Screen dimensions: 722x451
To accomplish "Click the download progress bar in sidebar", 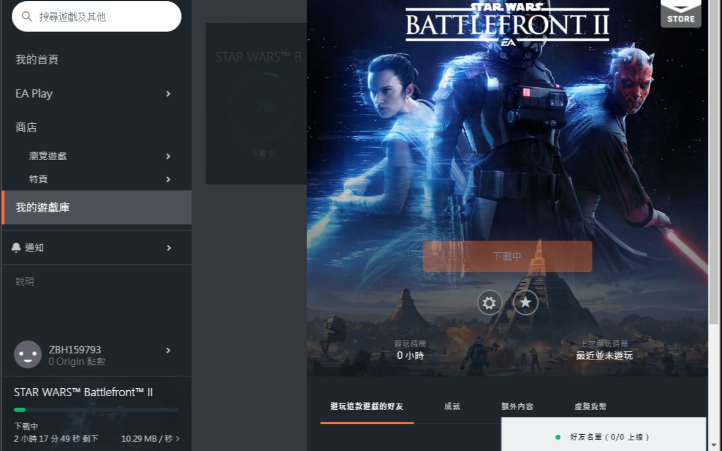I will point(97,410).
